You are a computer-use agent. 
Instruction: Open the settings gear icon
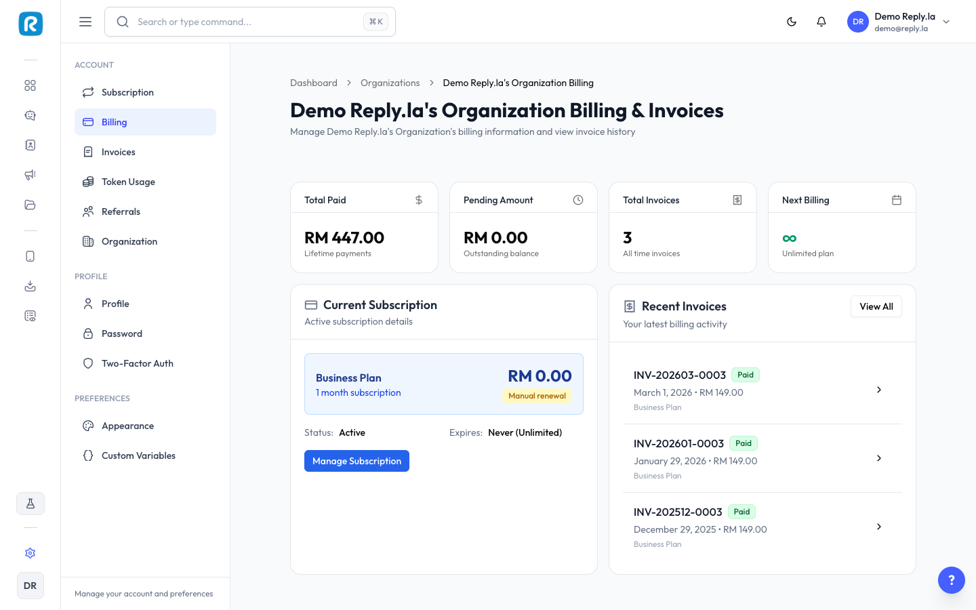point(30,553)
